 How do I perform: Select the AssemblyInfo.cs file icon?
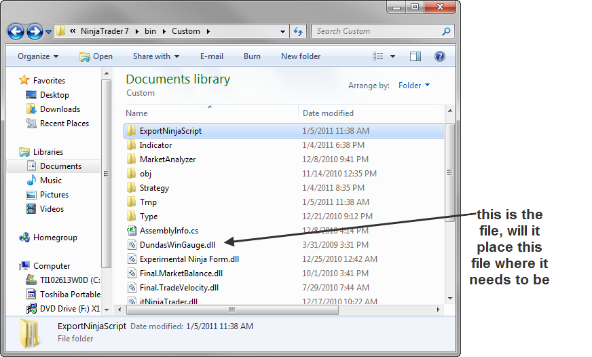click(132, 230)
